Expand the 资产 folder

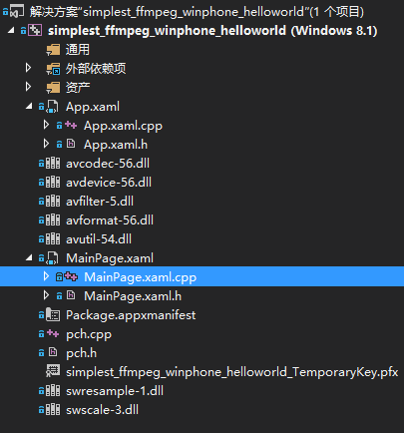click(29, 87)
